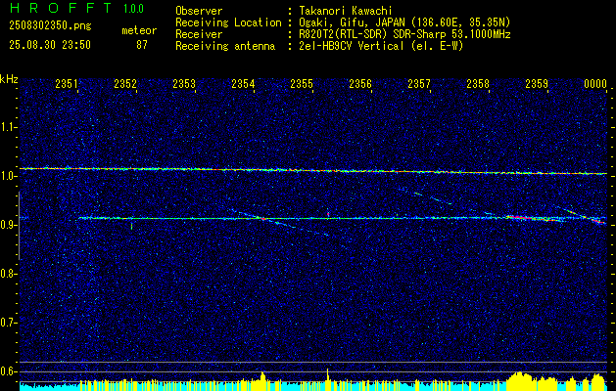616x391 pixels.
Task: Click the 2355 time marker
Action: (302, 83)
